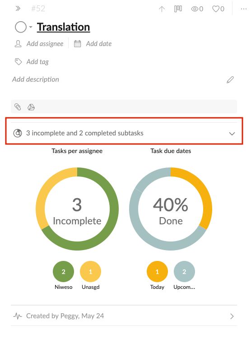
Task: Collapse the task pane with double chevron
Action: click(x=18, y=9)
